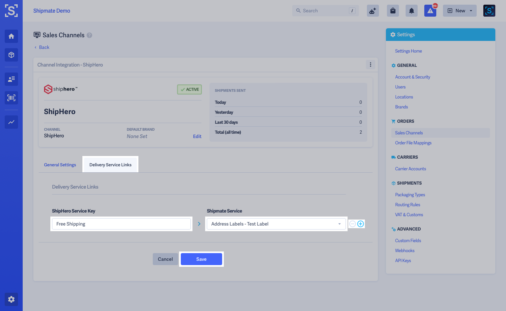Open Custom Fields
The width and height of the screenshot is (506, 311).
tap(408, 240)
